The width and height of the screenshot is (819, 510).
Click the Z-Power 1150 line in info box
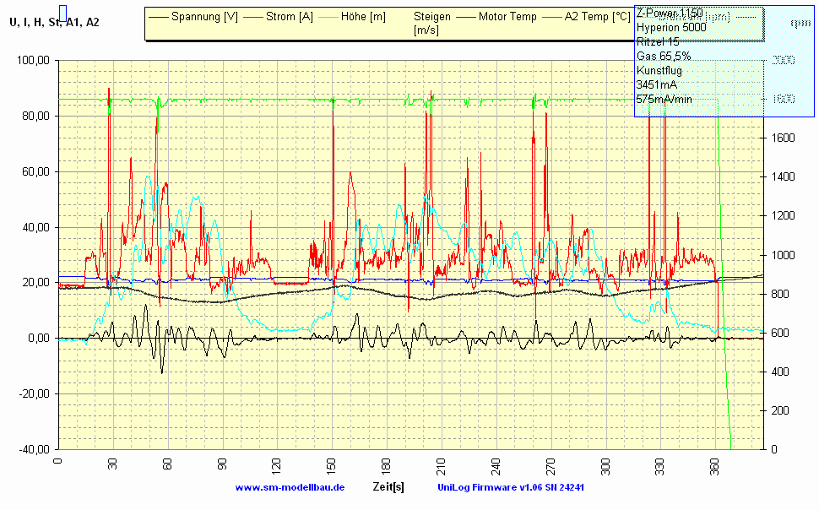[670, 14]
